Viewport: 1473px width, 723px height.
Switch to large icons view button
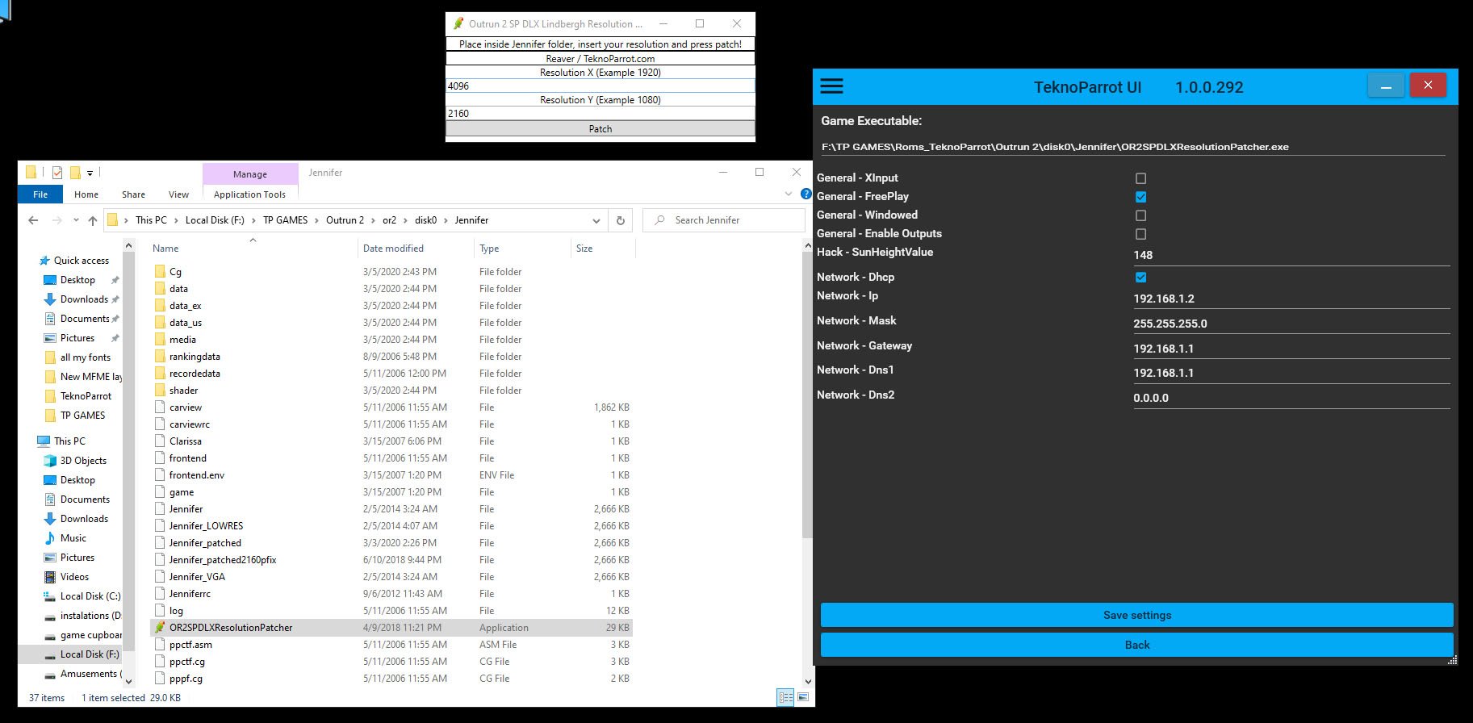(x=803, y=697)
